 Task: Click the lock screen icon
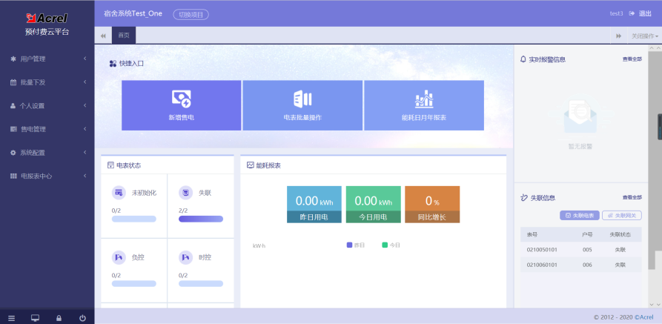pyautogui.click(x=59, y=318)
